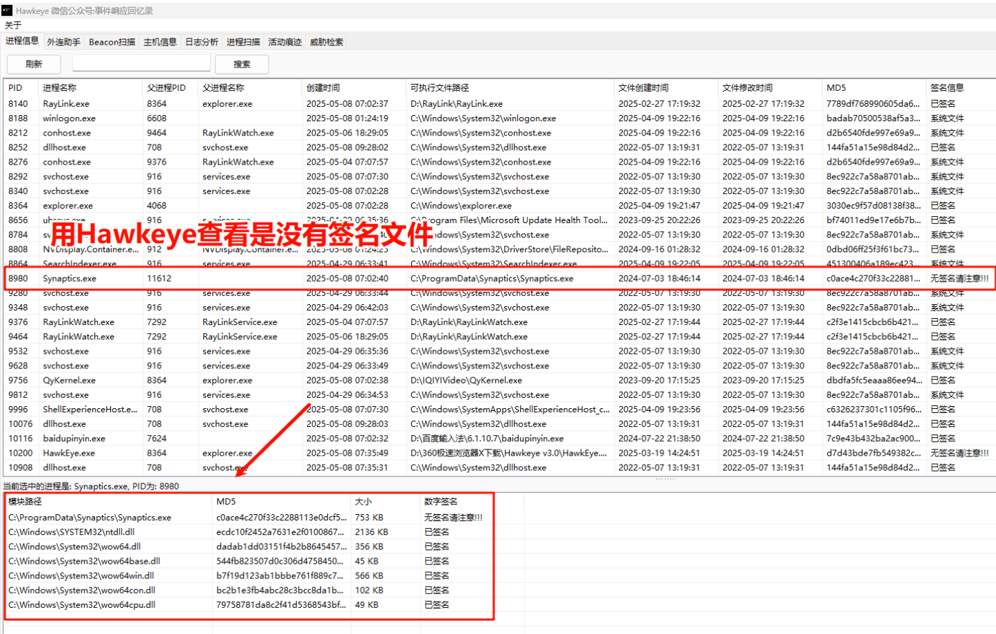
Task: Sort by the 文件创建时间 column header
Action: (665, 87)
